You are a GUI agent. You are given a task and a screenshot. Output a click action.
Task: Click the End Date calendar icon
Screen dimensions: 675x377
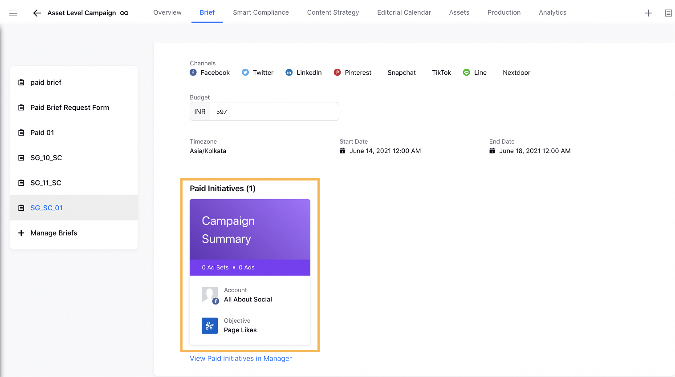[492, 151]
